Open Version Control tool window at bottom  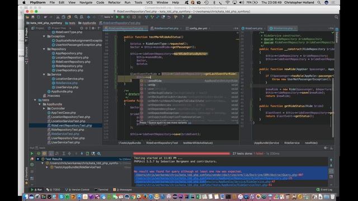pos(77,190)
